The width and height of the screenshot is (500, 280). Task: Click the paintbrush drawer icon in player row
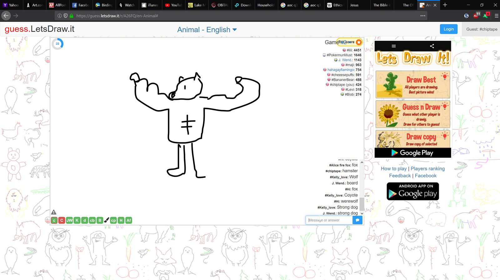(x=107, y=220)
